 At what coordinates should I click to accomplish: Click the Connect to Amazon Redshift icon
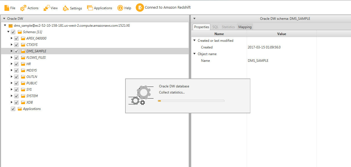140,8
